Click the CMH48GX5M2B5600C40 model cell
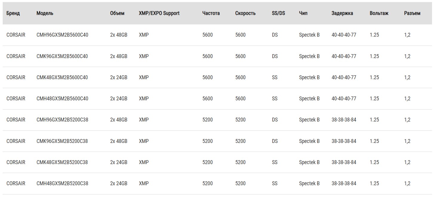The width and height of the screenshot is (435, 201). point(62,99)
